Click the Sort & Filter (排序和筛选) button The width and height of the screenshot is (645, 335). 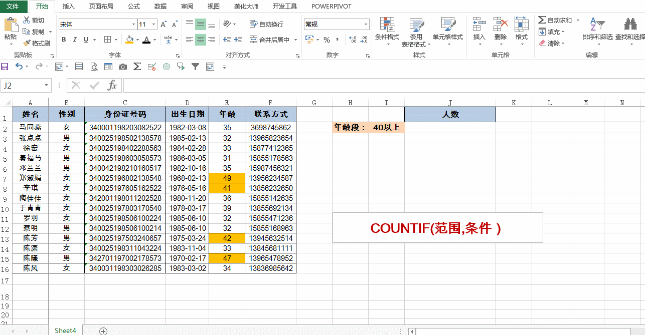(x=597, y=30)
